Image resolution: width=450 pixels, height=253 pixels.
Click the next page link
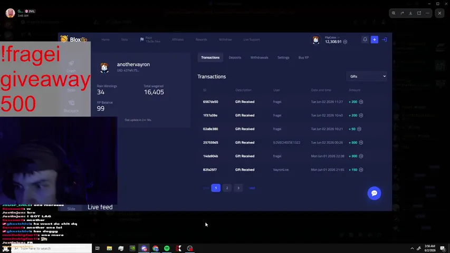[252, 188]
